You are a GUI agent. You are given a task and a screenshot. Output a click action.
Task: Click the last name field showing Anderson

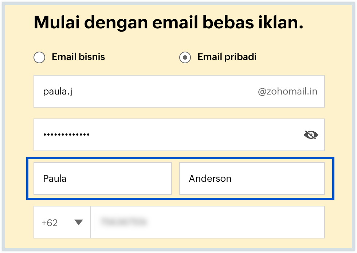(252, 178)
